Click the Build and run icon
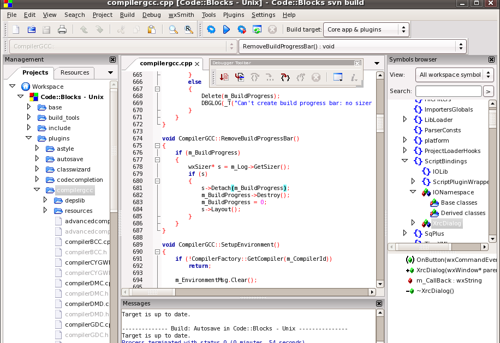 point(242,29)
